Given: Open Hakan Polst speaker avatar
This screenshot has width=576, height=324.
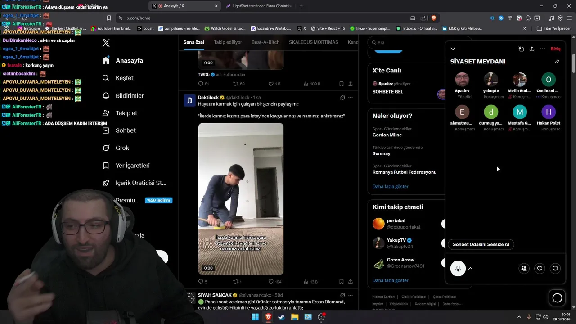Looking at the screenshot, I should click(x=549, y=112).
